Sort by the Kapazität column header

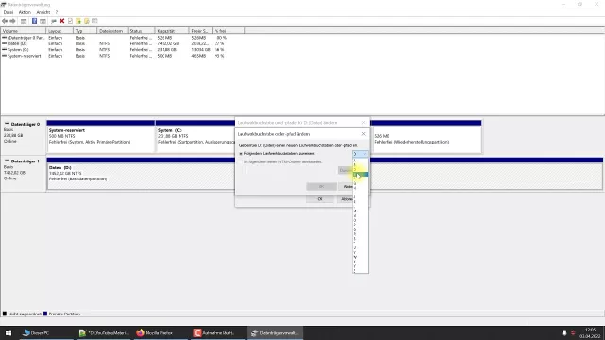pyautogui.click(x=172, y=31)
